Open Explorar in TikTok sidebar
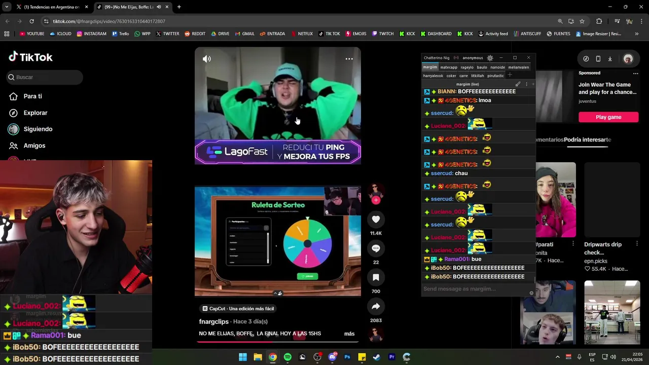Image resolution: width=649 pixels, height=365 pixels. [x=35, y=113]
